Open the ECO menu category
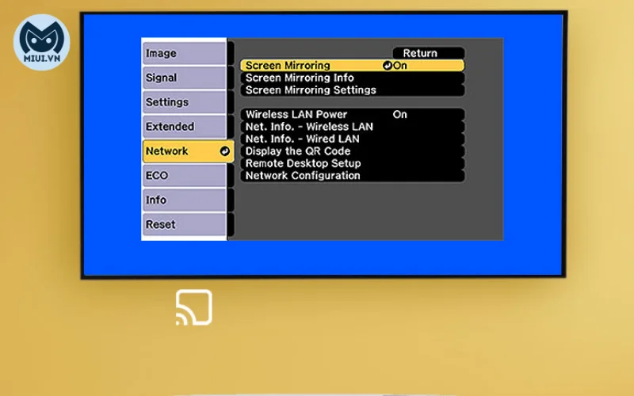This screenshot has height=396, width=634. 185,175
